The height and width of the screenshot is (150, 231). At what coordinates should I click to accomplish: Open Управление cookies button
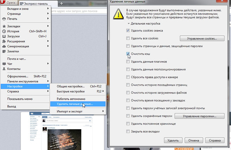(202, 38)
